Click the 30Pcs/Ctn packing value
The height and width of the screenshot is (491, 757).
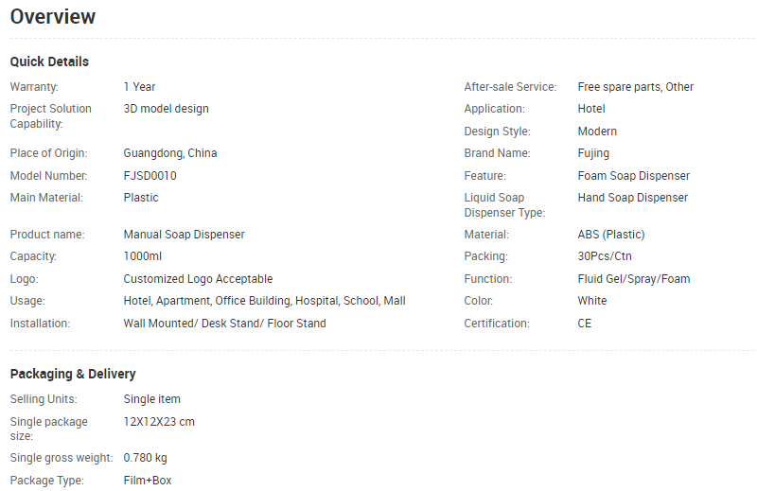tap(605, 256)
